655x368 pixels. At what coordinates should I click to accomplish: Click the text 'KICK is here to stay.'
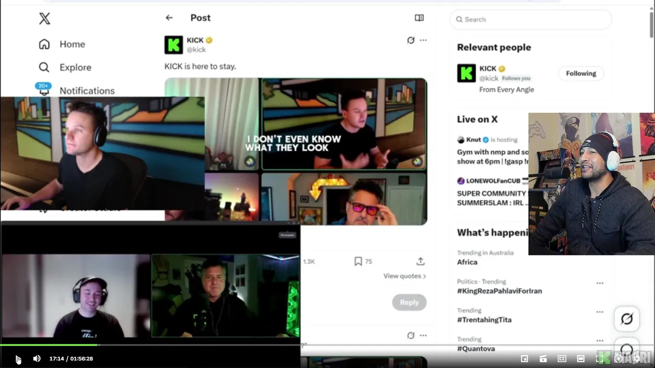coord(200,66)
